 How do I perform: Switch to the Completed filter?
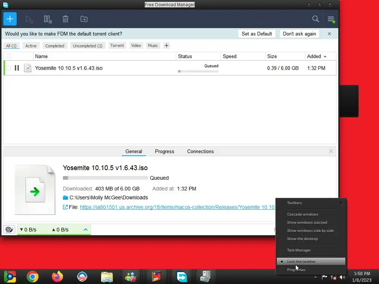[55, 45]
